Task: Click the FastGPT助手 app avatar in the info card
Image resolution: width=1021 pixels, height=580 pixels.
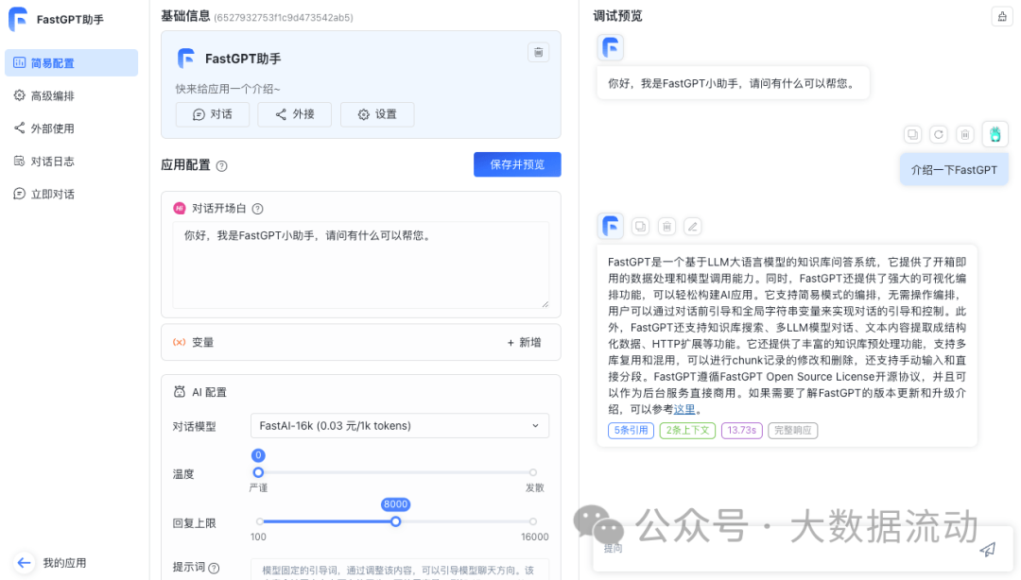Action: (x=186, y=59)
